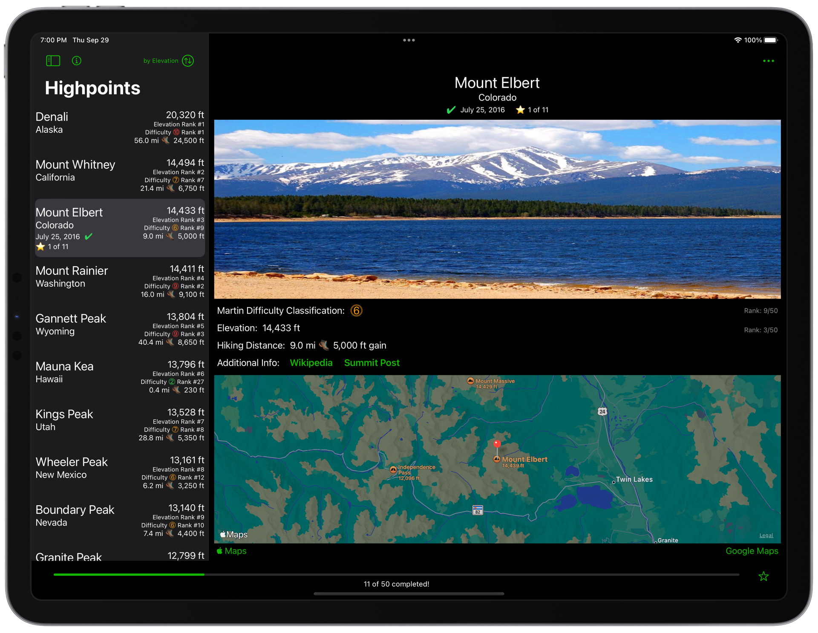Open the Summit Post link
The width and height of the screenshot is (818, 633).
point(372,363)
